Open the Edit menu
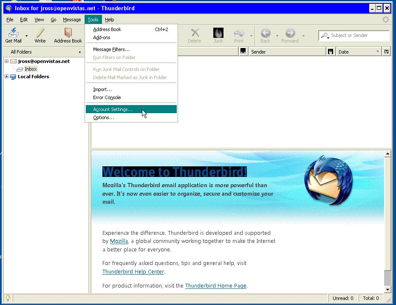 pos(24,20)
